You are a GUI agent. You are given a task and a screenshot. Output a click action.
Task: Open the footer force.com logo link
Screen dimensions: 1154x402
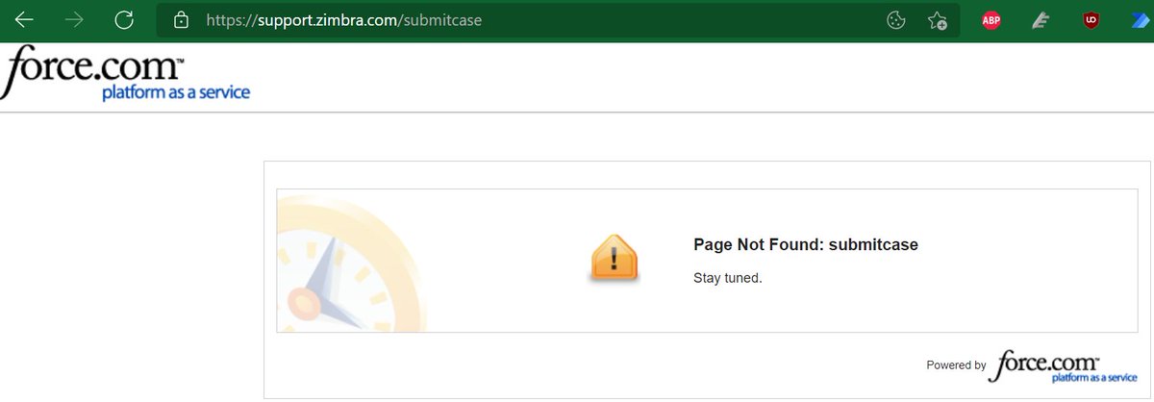(1065, 366)
